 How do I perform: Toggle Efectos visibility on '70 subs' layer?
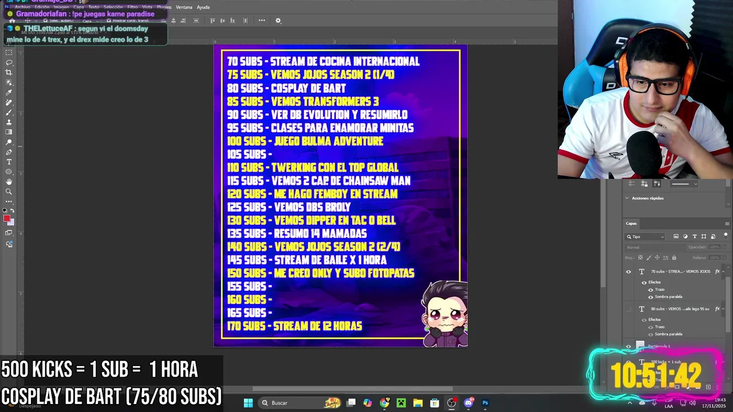click(x=644, y=282)
